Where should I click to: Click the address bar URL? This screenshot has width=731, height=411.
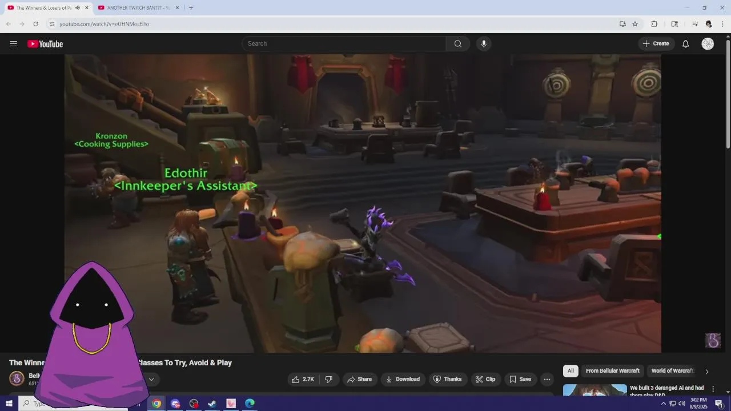(105, 24)
